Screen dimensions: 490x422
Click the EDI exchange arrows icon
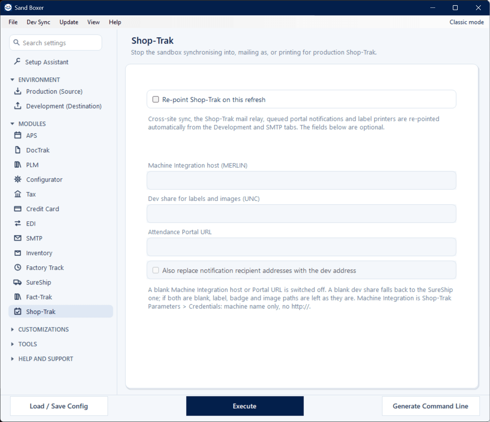[18, 223]
